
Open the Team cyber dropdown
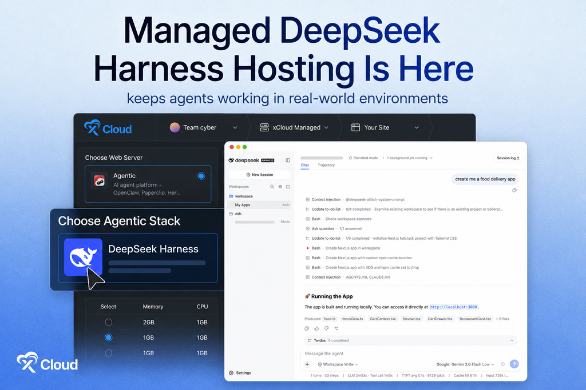pos(235,127)
